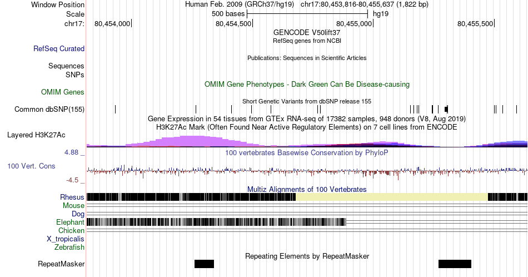This screenshot has height=277, width=528.
Task: Select the Common dbSNP(155) track label
Action: point(49,109)
